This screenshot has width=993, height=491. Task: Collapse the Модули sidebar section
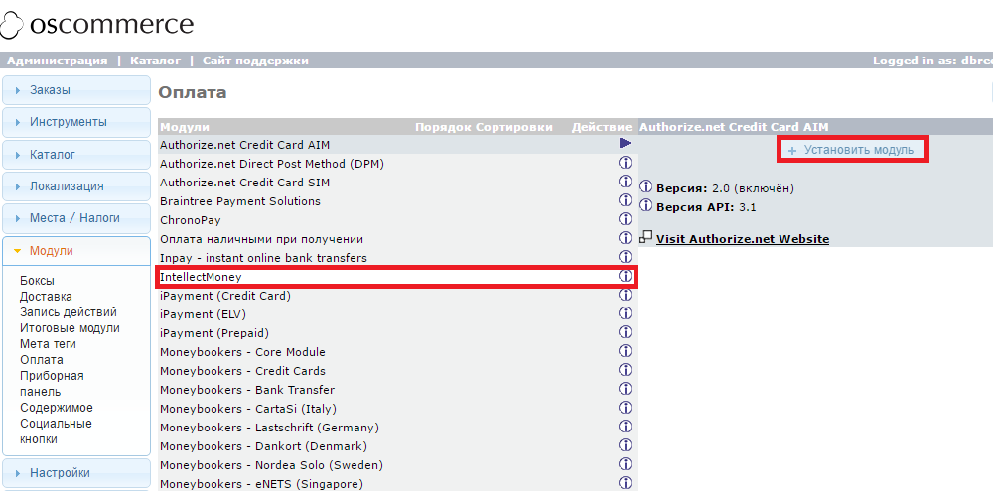pyautogui.click(x=75, y=251)
